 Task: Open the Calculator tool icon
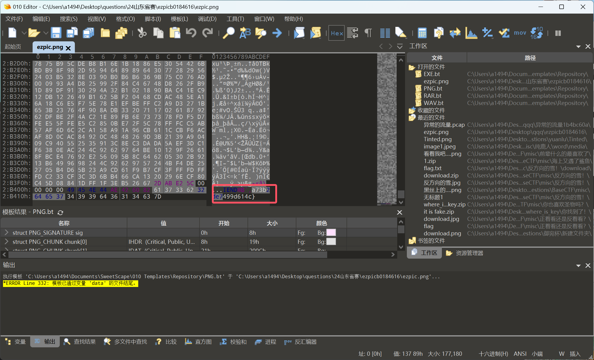(422, 33)
